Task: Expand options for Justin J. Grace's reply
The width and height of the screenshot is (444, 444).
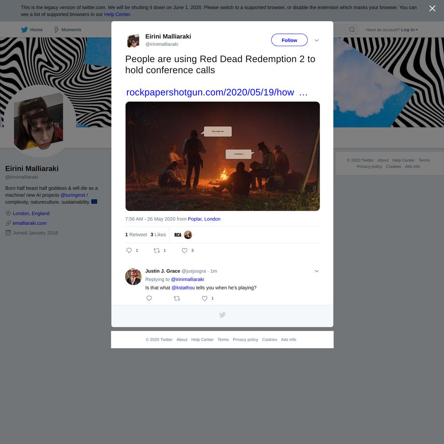Action: click(317, 271)
